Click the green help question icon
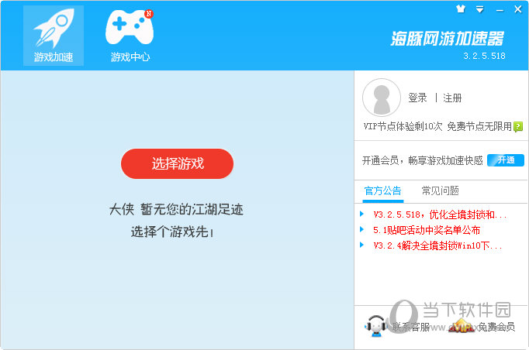Image resolution: width=529 pixels, height=350 pixels. pos(518,127)
